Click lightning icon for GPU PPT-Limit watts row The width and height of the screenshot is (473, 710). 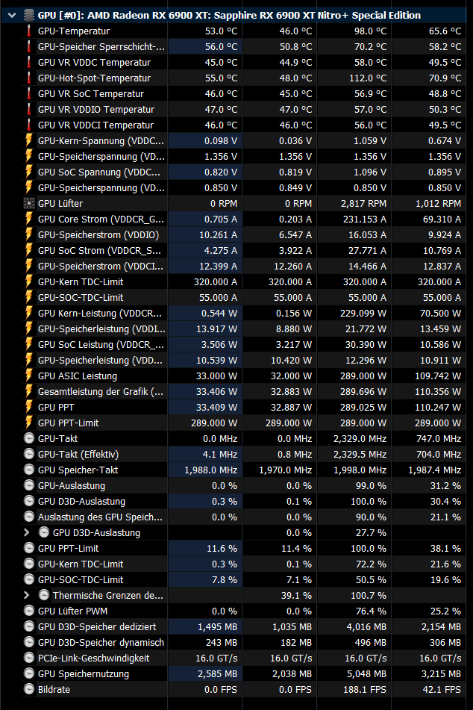pyautogui.click(x=29, y=423)
